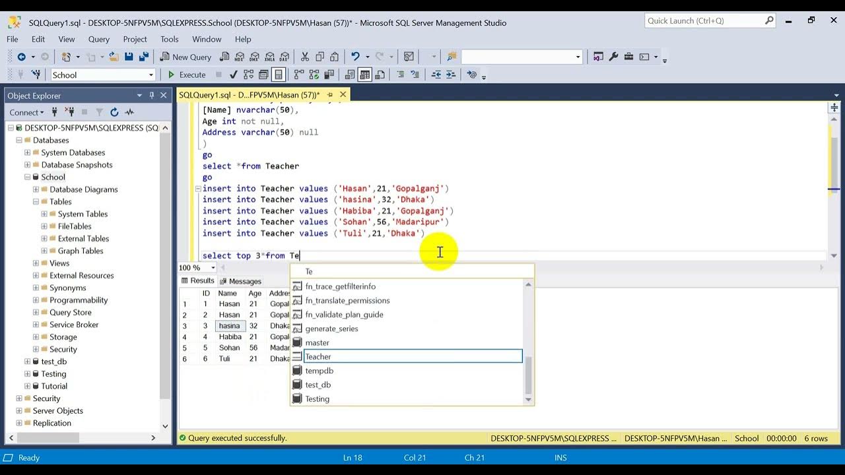845x475 pixels.
Task: Click the Execute button
Action: 186,75
